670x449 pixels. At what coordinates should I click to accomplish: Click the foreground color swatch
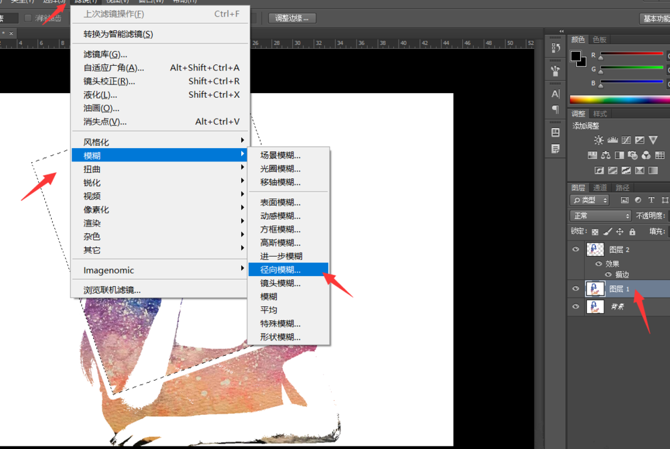(x=576, y=56)
